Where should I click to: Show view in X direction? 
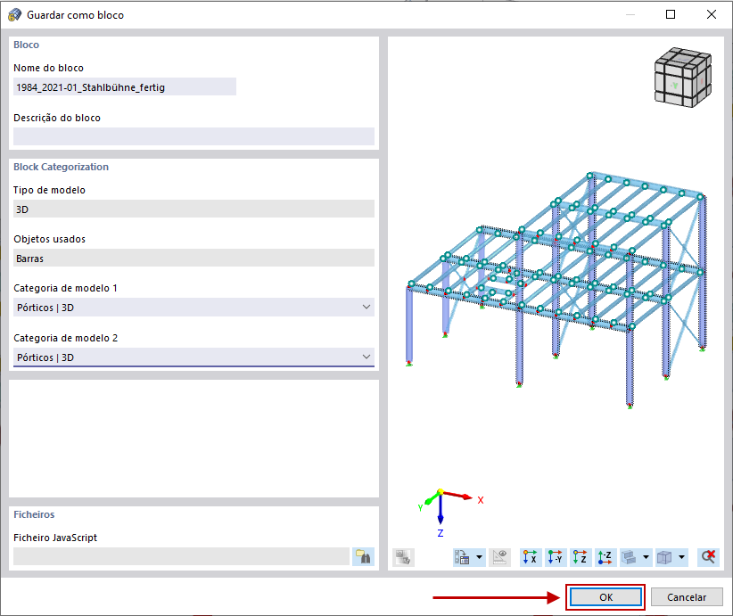530,557
